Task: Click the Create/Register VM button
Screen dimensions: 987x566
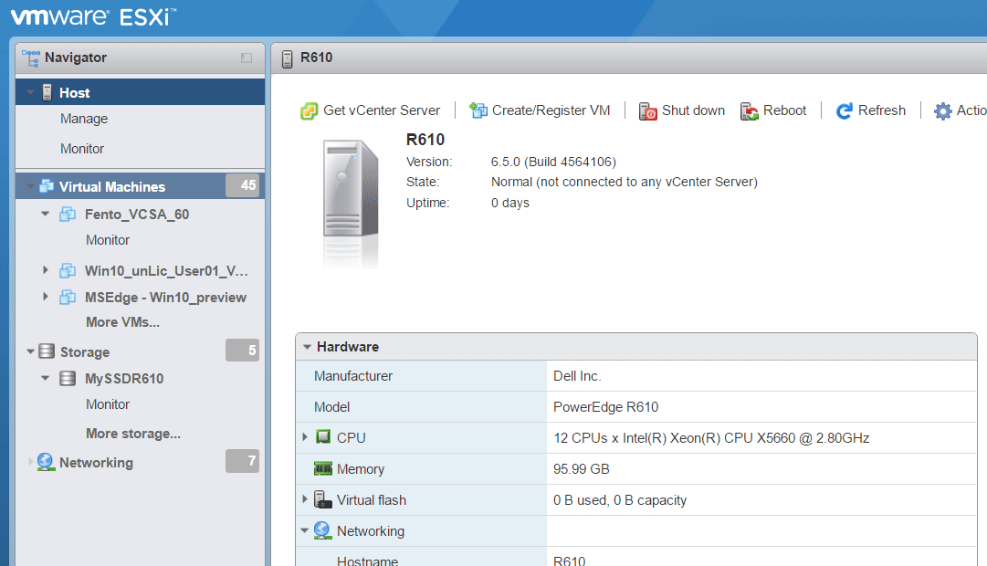Action: click(x=541, y=110)
